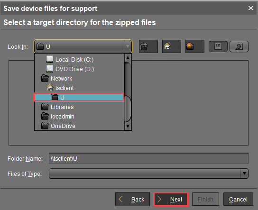Switch to Details view toggle
Screen dimensions: 258x210
(239, 46)
